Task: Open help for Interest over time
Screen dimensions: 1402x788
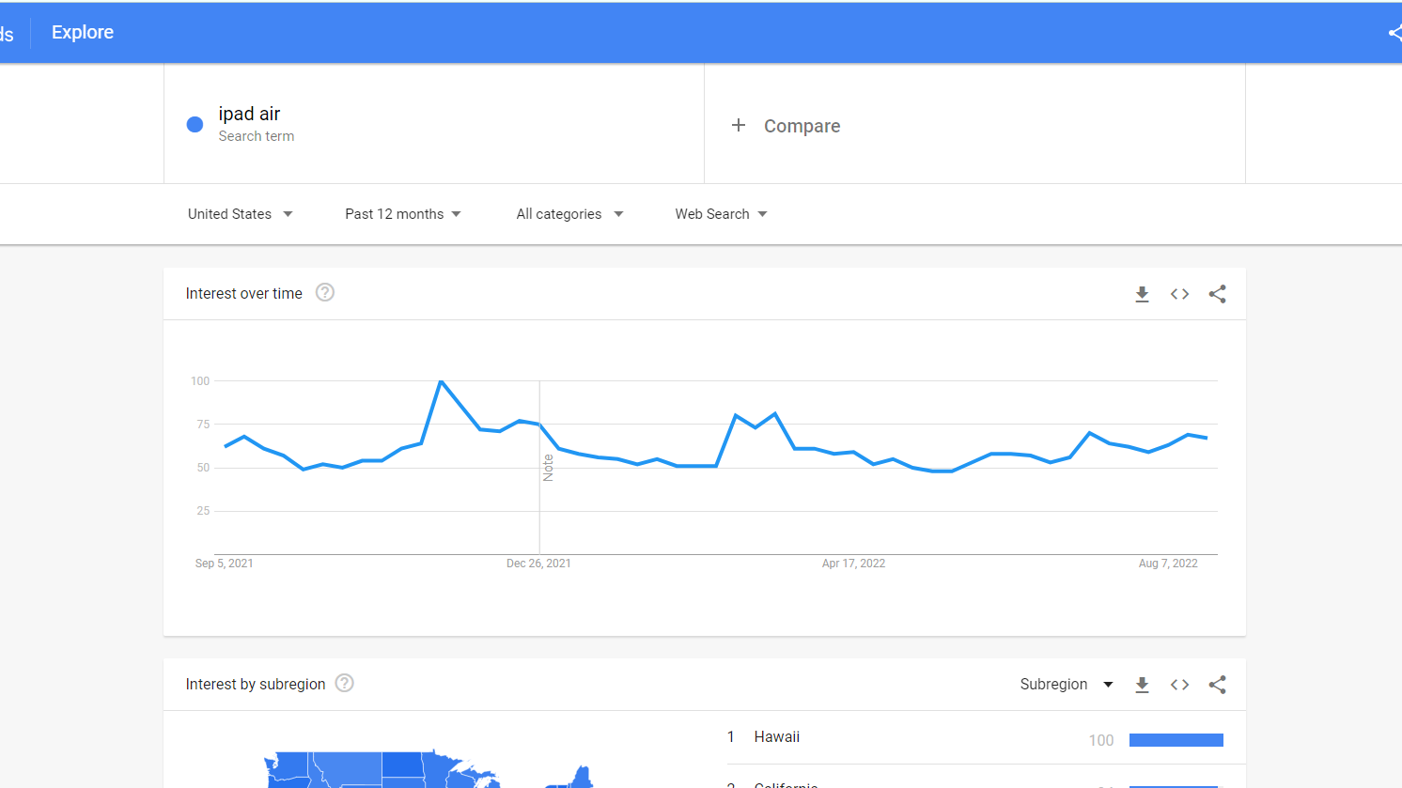Action: (325, 293)
